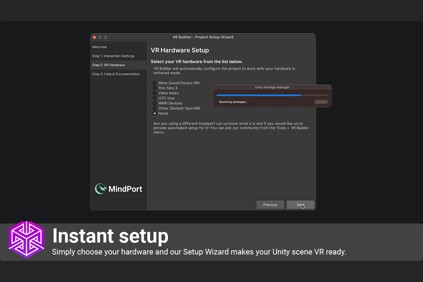Select Valve Index as VR hardware
This screenshot has height=282, width=423.
166,93
